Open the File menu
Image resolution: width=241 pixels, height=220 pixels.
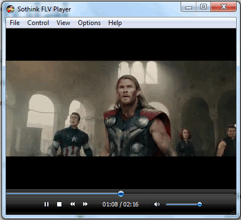(x=15, y=23)
